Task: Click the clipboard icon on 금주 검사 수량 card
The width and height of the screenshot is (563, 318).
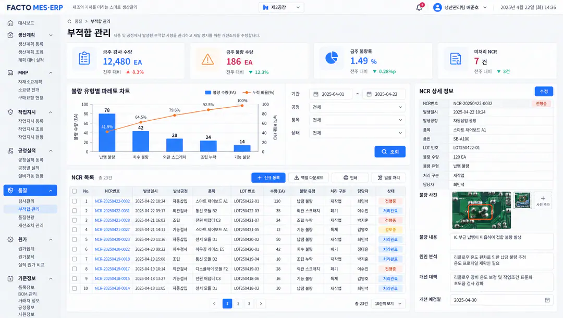Action: click(x=84, y=58)
